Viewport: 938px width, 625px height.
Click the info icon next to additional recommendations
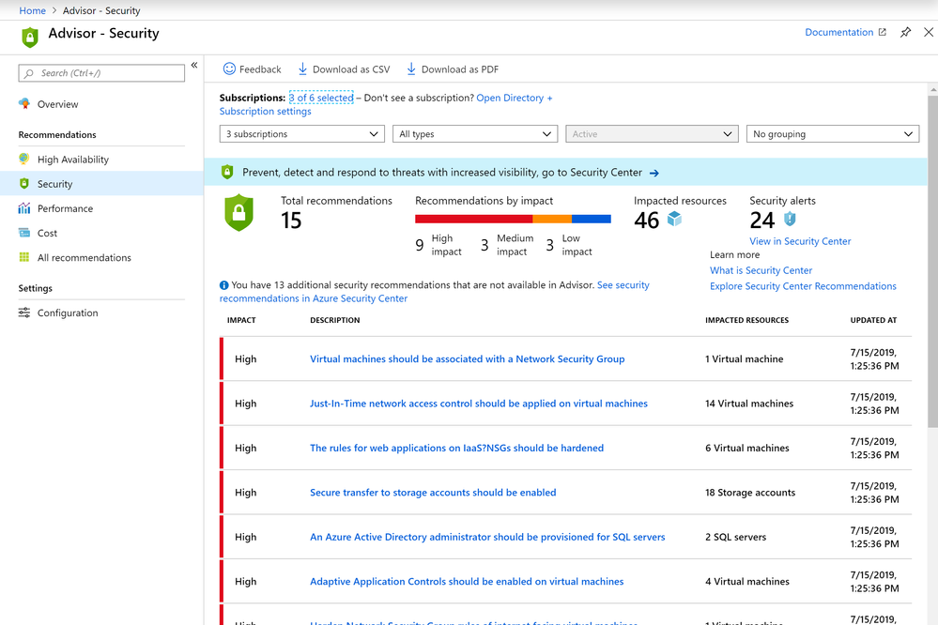[x=224, y=285]
